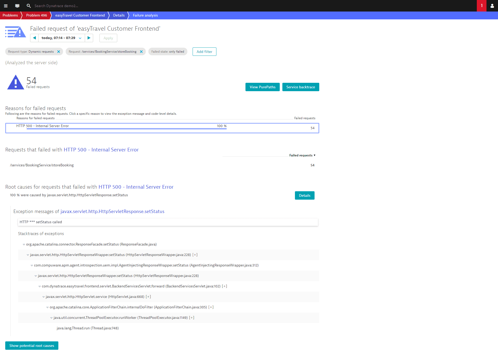Click java.lang.Thread.run stack frame
The height and width of the screenshot is (355, 498).
coord(88,328)
